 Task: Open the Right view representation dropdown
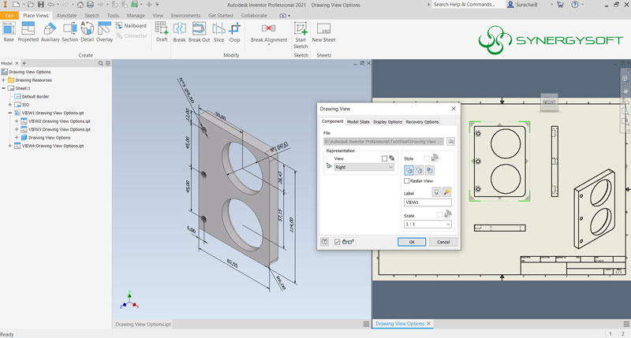tap(364, 168)
